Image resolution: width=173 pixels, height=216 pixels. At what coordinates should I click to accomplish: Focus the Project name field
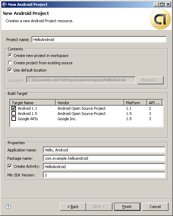click(99, 40)
